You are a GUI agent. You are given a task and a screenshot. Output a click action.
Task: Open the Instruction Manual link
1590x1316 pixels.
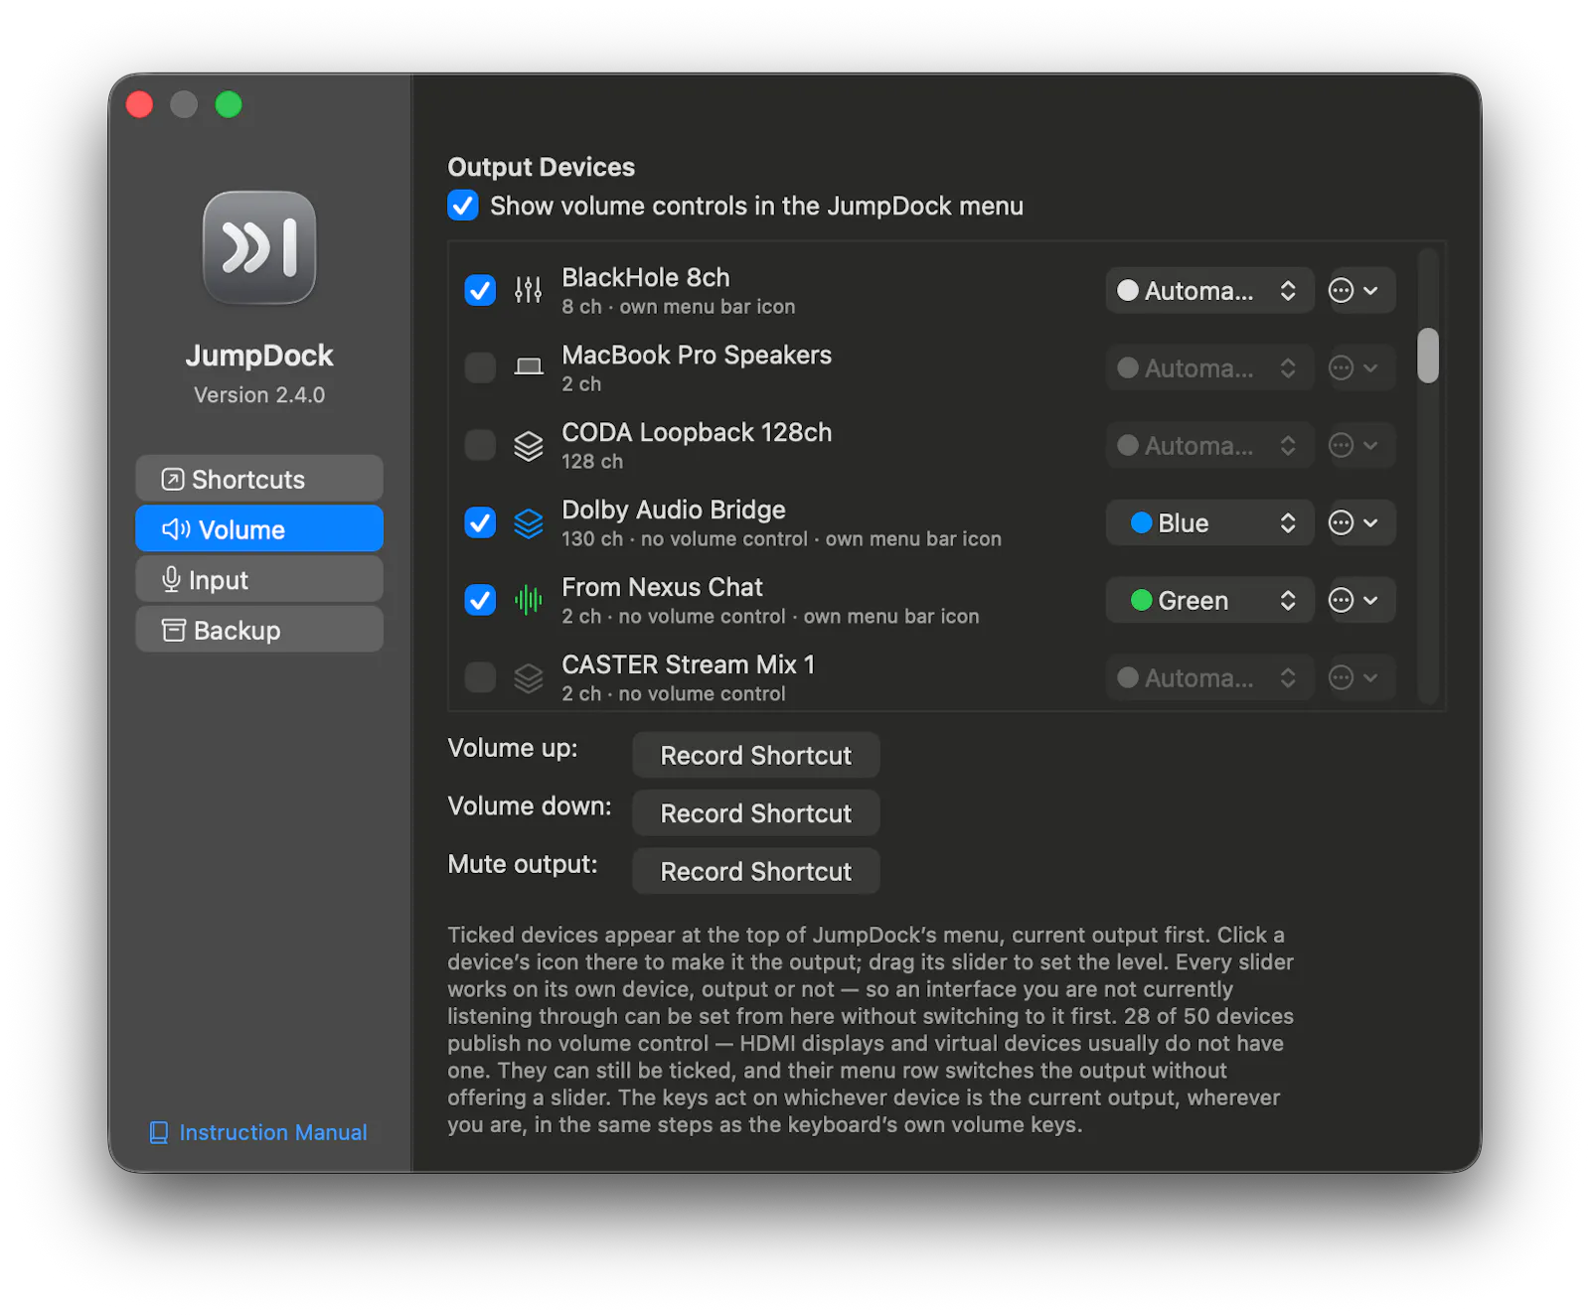258,1132
